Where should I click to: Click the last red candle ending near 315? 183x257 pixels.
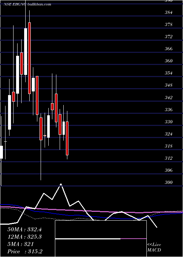[x=67, y=138]
